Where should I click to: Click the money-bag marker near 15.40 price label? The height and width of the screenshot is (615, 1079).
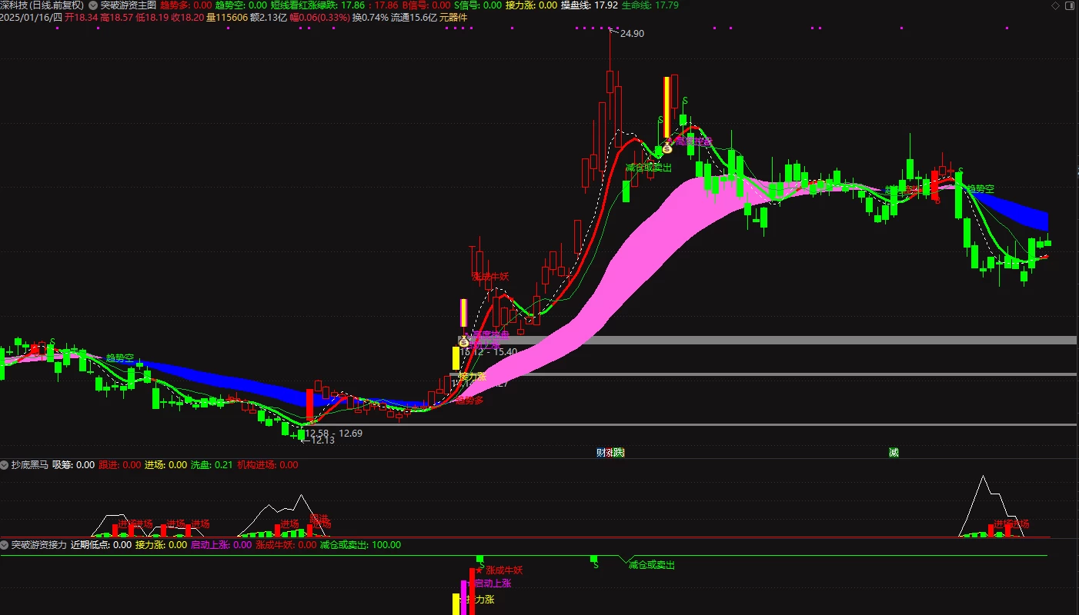[x=464, y=341]
